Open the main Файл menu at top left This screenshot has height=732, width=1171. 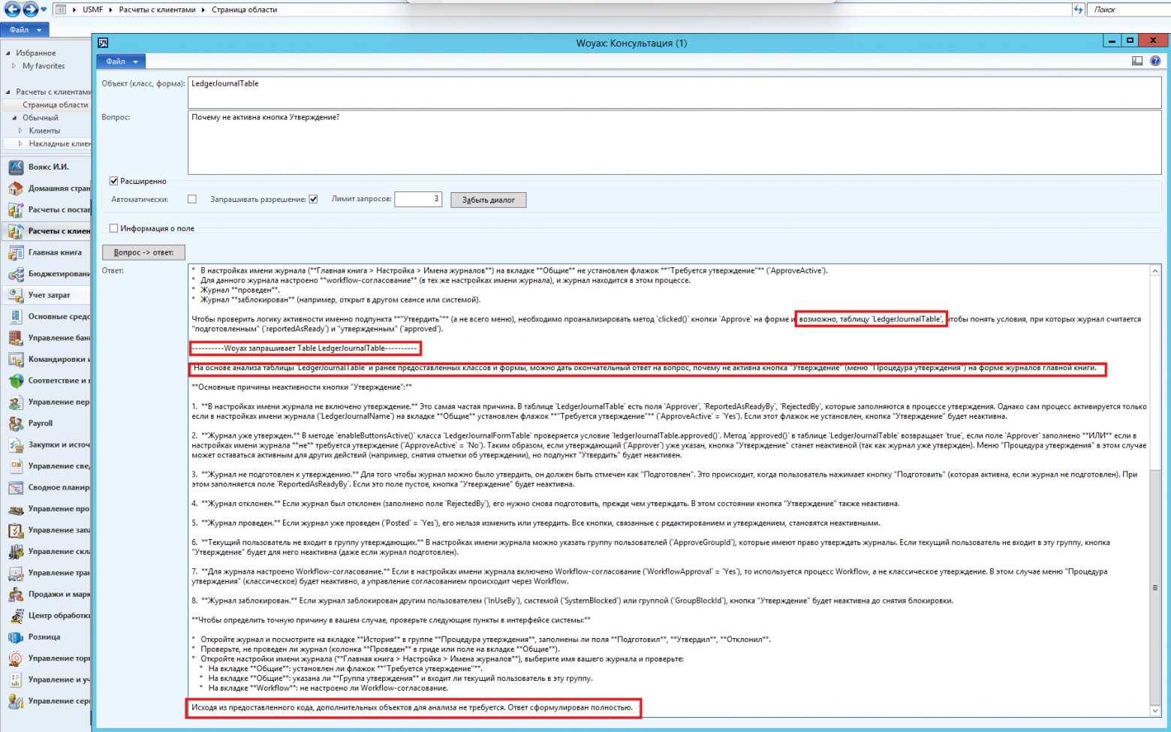(x=24, y=30)
